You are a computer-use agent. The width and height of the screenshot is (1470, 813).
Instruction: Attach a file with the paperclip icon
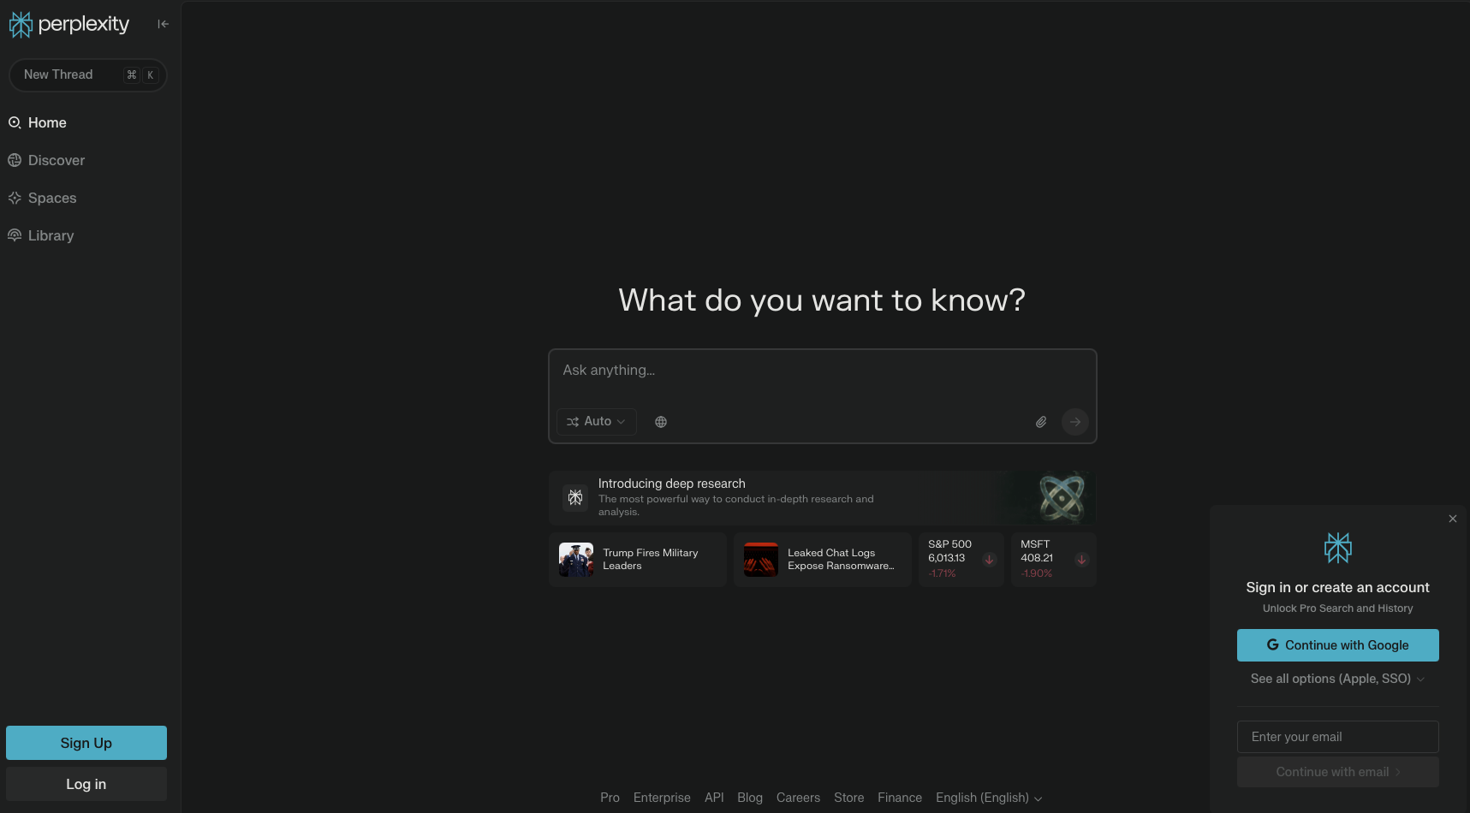(x=1041, y=422)
